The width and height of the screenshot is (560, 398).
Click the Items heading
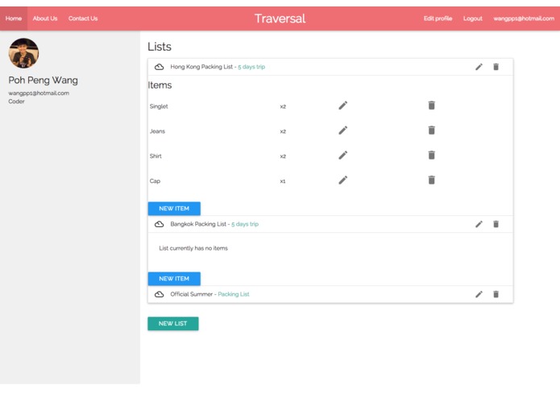tap(160, 85)
